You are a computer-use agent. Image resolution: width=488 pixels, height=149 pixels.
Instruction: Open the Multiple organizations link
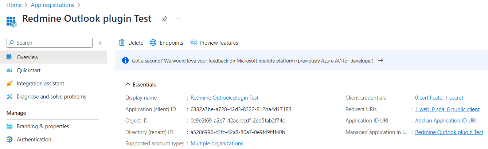217,144
